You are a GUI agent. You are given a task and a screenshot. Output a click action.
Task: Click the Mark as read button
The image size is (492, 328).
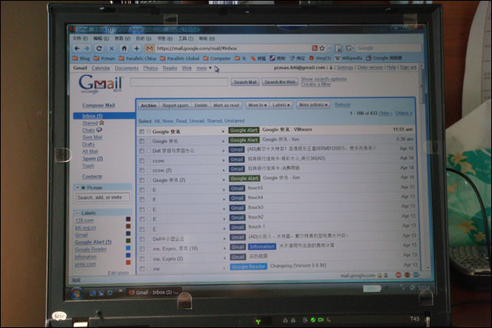pos(226,105)
